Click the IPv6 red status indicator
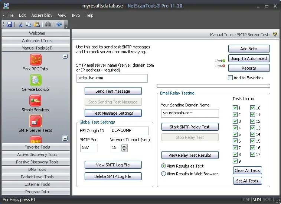Screen dimensions: 281x204 click(x=224, y=66)
